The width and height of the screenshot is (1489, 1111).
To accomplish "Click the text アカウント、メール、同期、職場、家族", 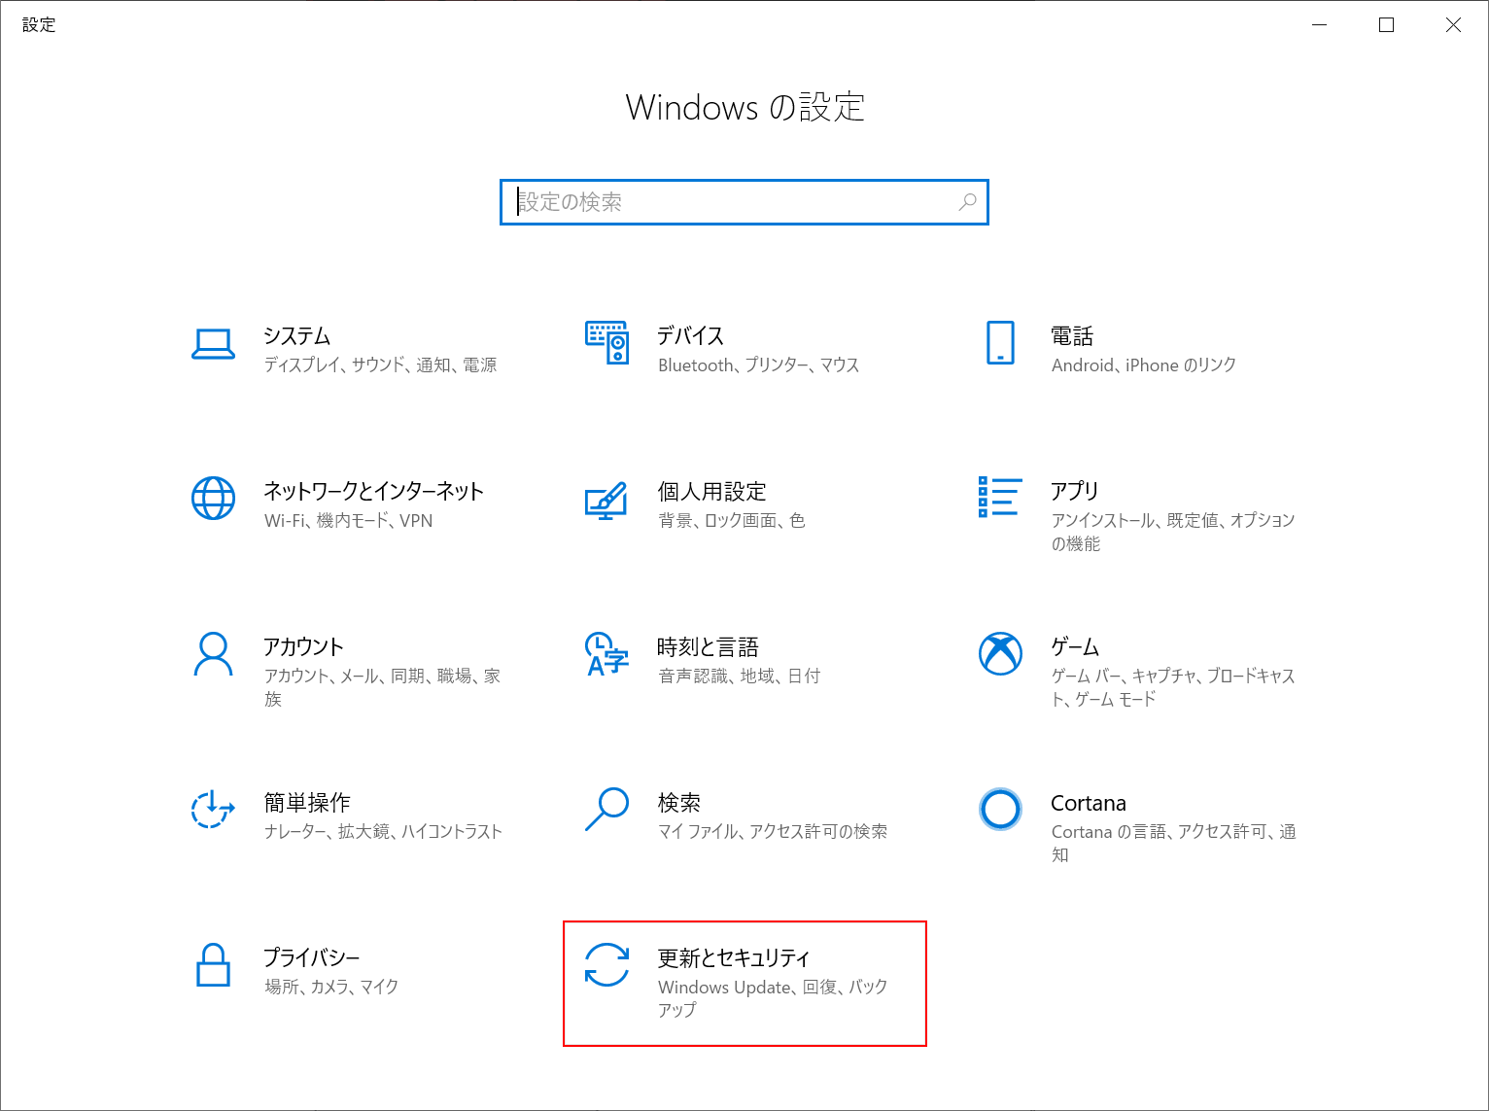I will pyautogui.click(x=382, y=688).
